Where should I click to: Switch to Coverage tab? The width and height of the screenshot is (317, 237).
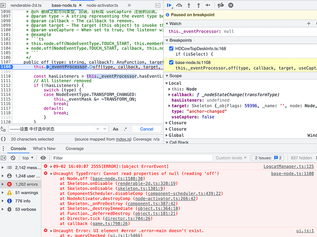[x=75, y=148]
